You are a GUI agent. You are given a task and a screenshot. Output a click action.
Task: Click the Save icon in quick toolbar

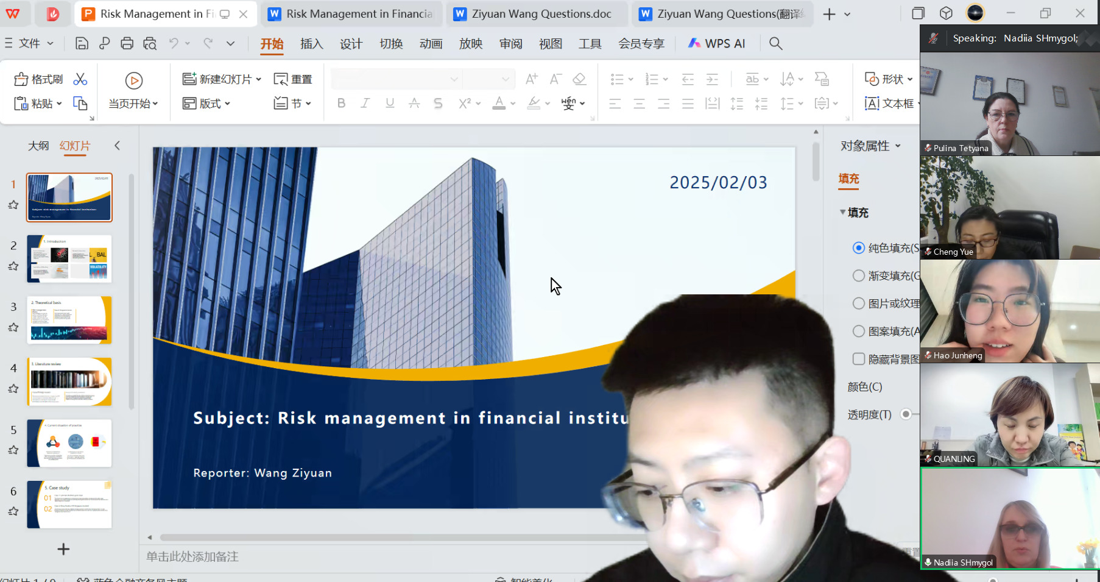pos(82,43)
